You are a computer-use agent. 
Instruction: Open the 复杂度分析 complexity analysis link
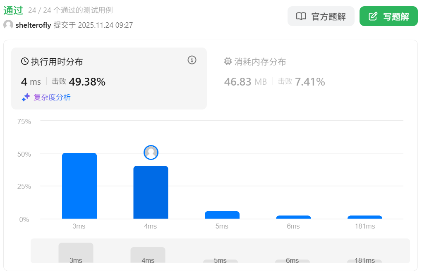52,98
